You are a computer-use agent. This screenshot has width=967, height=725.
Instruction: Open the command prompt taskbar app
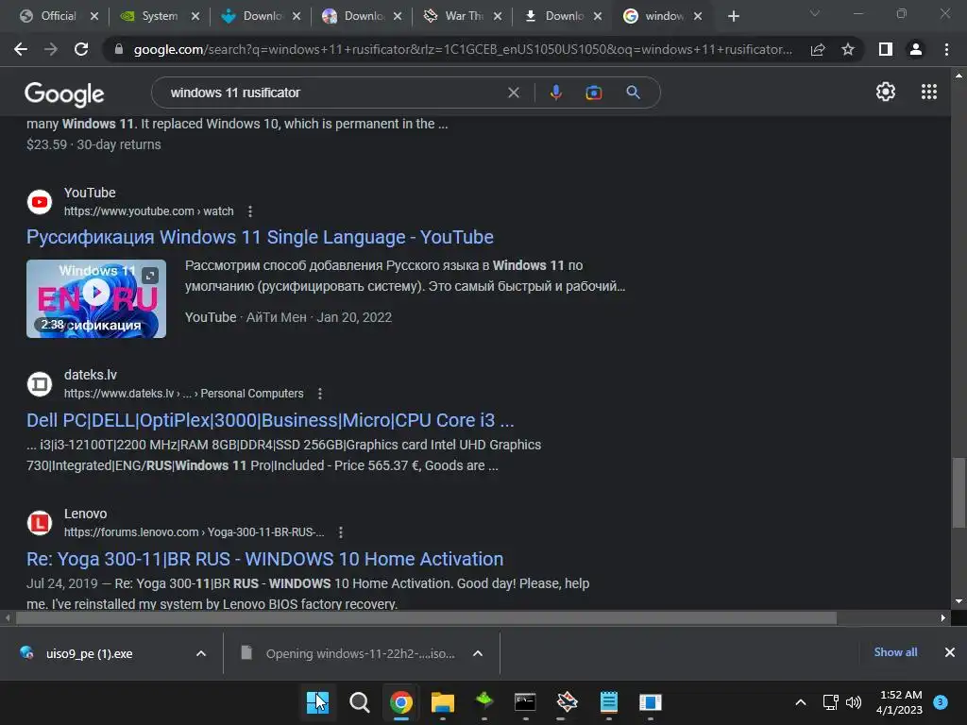[525, 702]
